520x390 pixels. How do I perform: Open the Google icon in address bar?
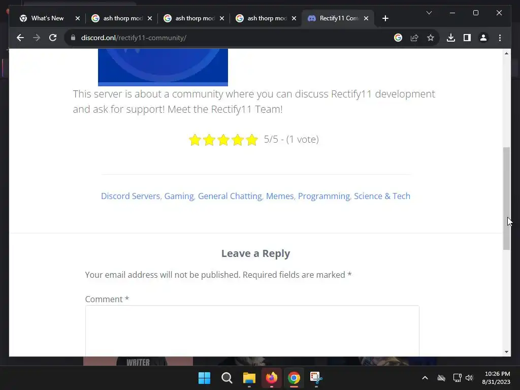pyautogui.click(x=398, y=38)
